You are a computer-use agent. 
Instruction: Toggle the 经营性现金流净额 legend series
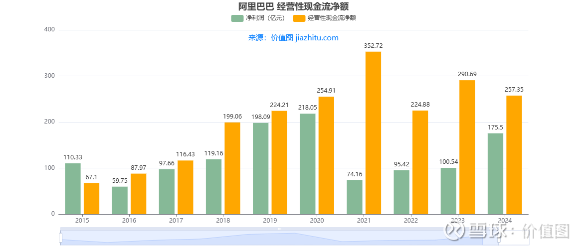[324, 18]
